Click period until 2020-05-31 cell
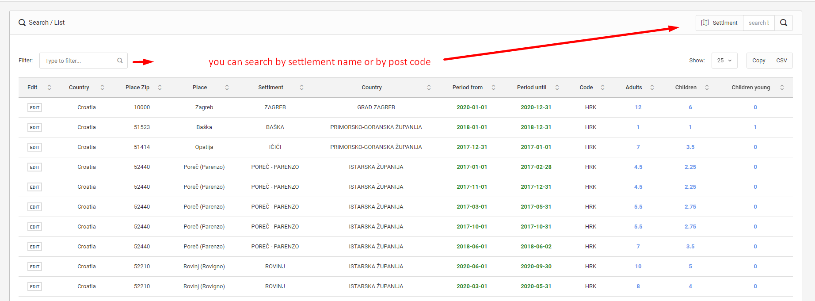The height and width of the screenshot is (301, 815). (536, 286)
